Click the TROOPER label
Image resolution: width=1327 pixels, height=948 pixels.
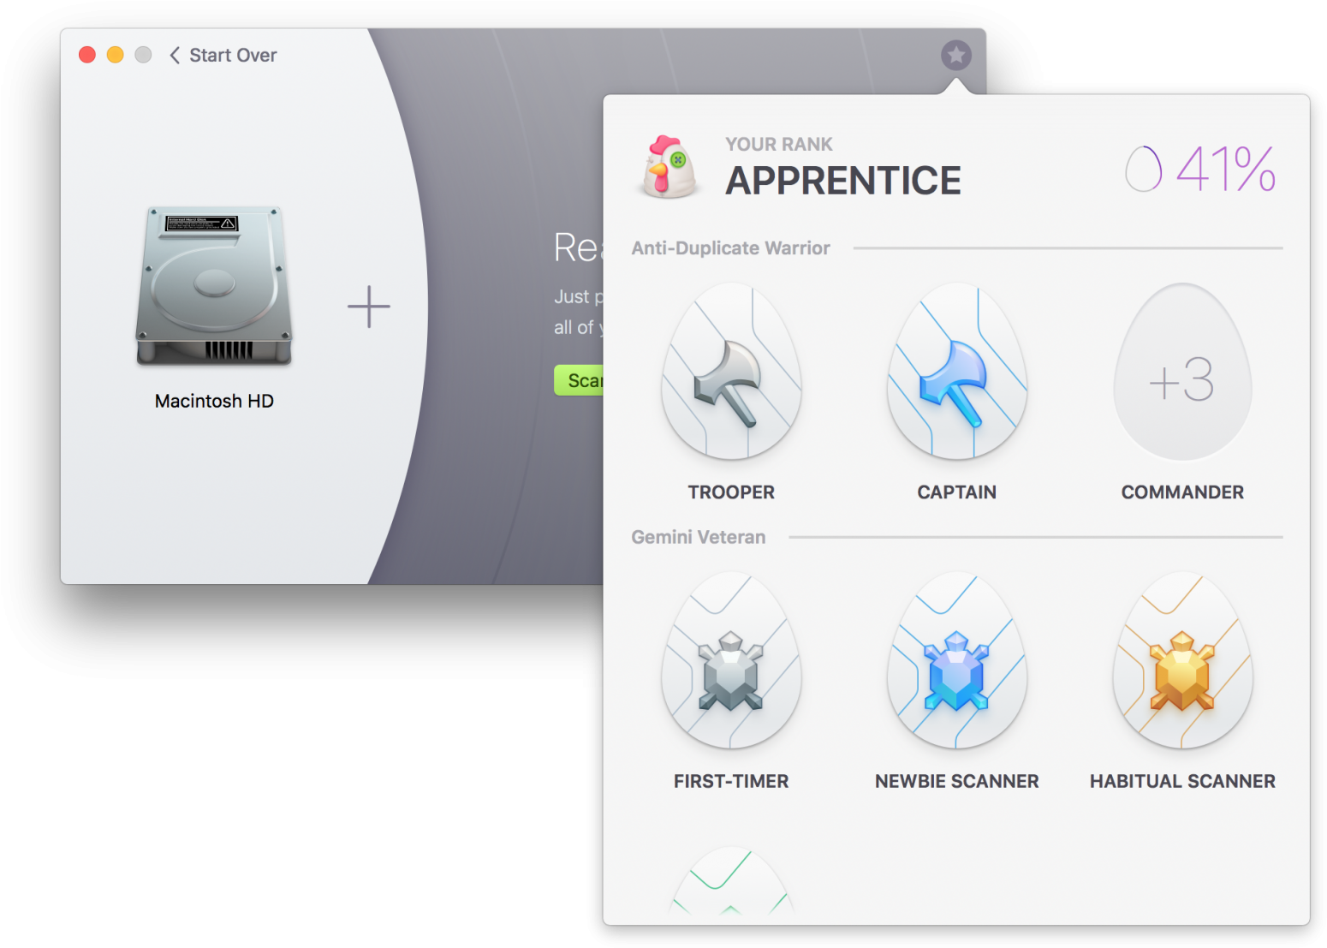point(731,492)
